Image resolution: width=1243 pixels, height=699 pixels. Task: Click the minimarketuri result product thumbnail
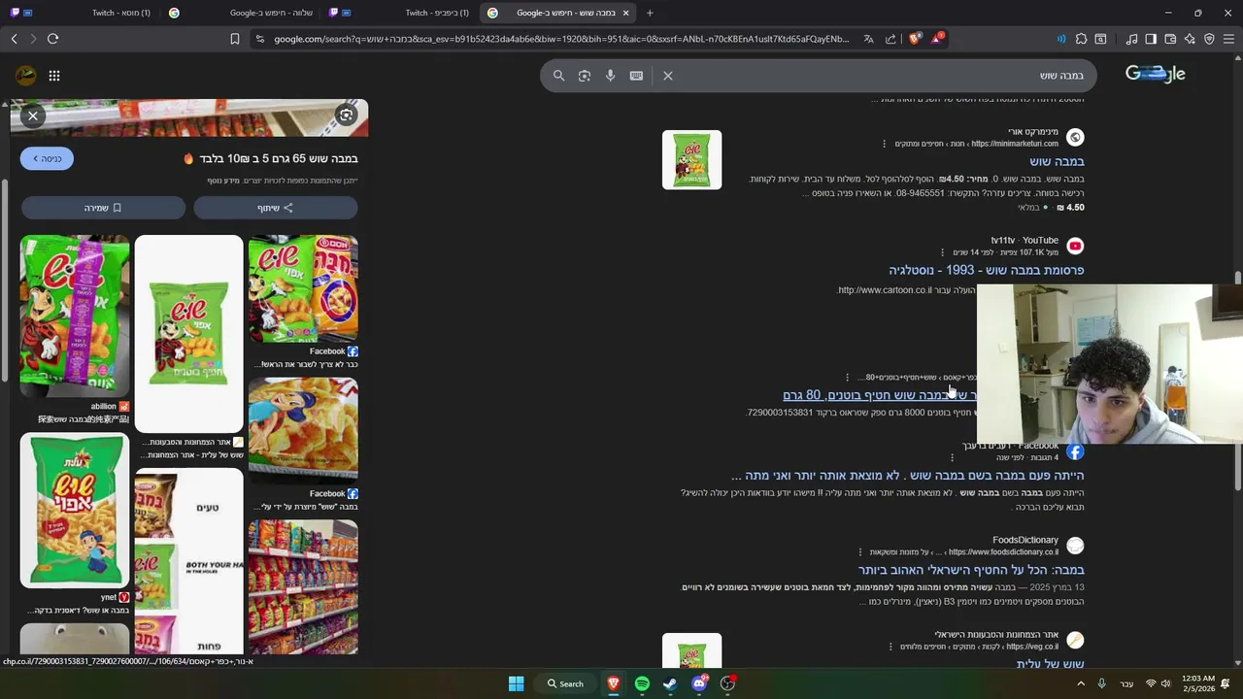pyautogui.click(x=691, y=160)
